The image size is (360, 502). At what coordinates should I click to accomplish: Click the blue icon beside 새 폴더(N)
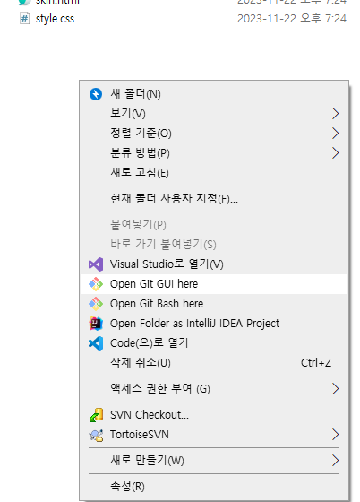[96, 94]
